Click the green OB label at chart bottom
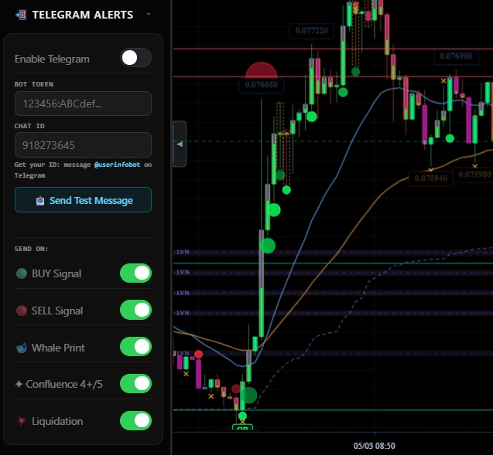This screenshot has width=493, height=455. (242, 427)
